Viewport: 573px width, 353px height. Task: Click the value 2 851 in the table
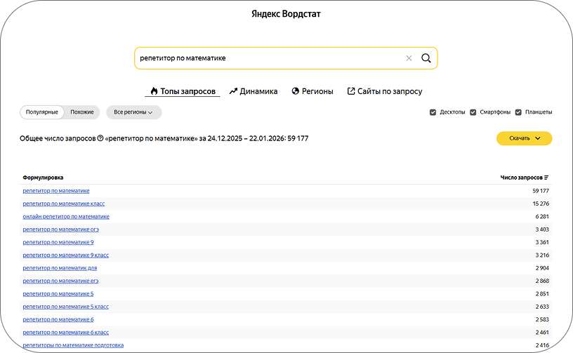tap(542, 294)
